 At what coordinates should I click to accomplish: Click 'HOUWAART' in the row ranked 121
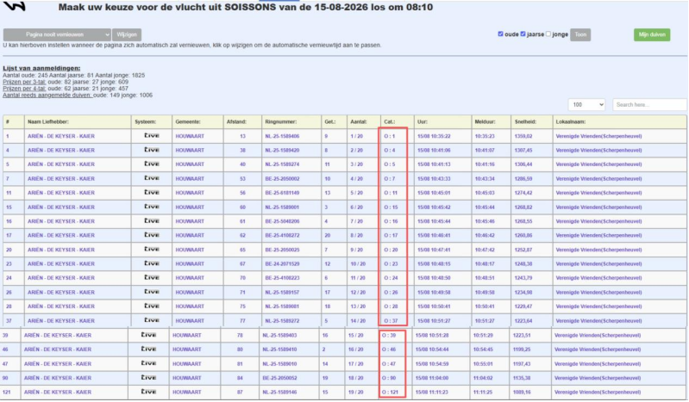187,392
